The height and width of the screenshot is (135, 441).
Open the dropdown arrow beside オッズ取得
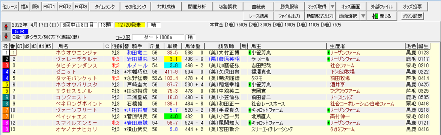(333, 6)
